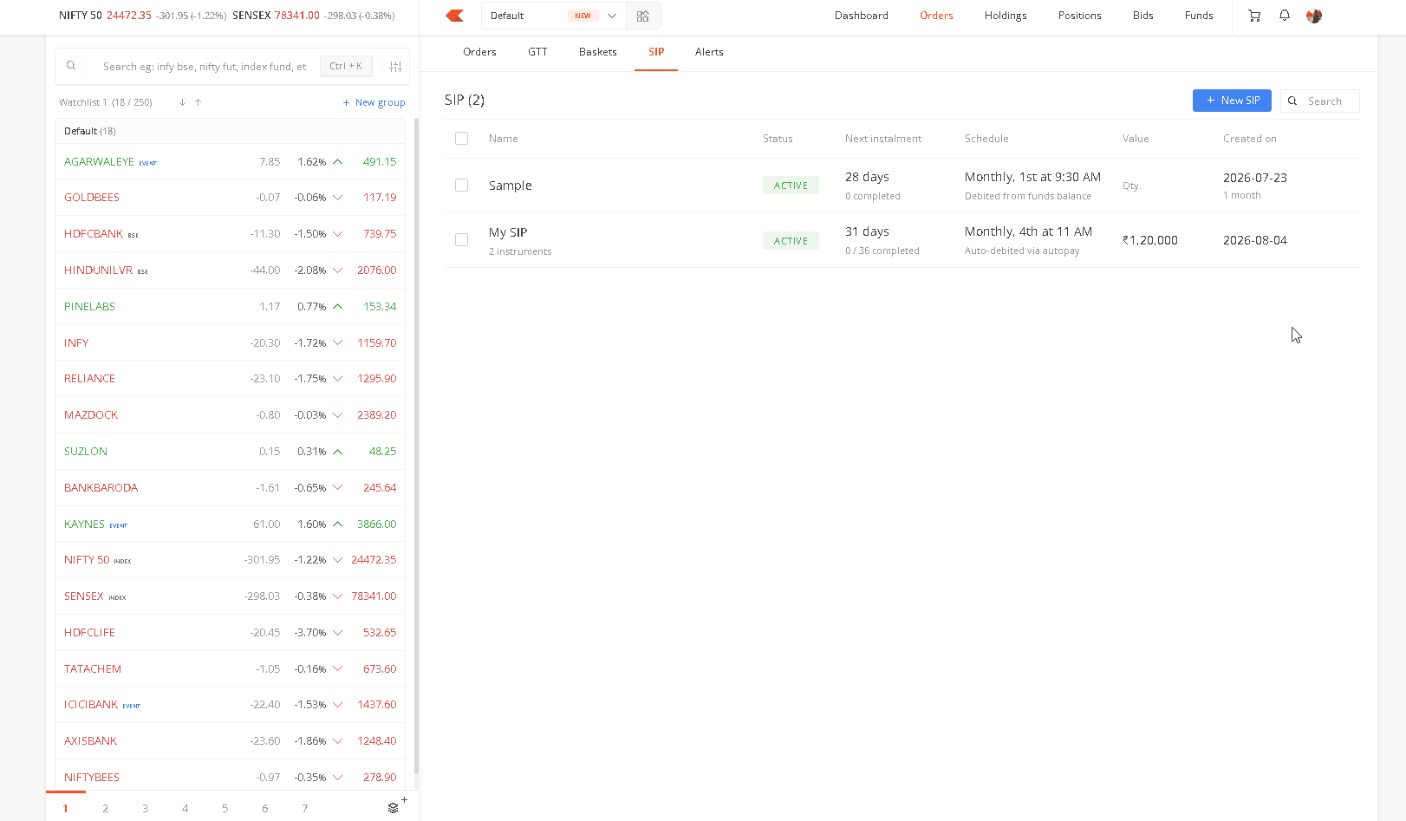1406x821 pixels.
Task: Open the user profile avatar
Action: [x=1314, y=16]
